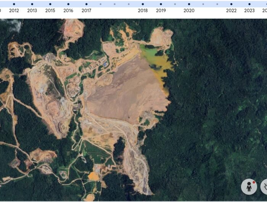Select the unlabeled dot just before 2022

coord(217,4)
